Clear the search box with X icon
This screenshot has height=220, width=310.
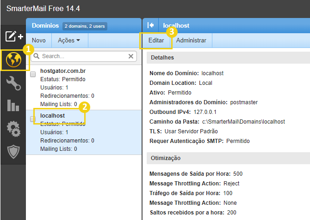(x=130, y=56)
